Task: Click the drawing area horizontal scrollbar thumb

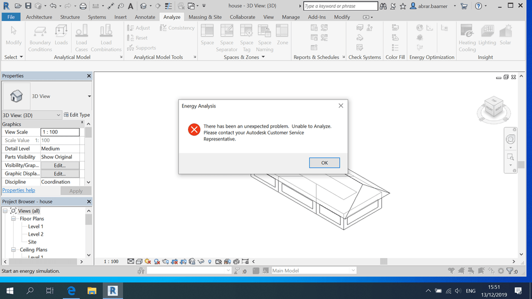Action: point(383,261)
